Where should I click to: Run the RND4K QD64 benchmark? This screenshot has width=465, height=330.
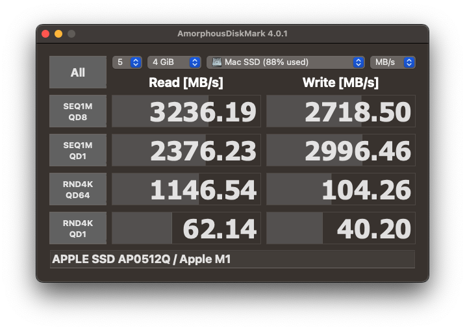coord(78,189)
